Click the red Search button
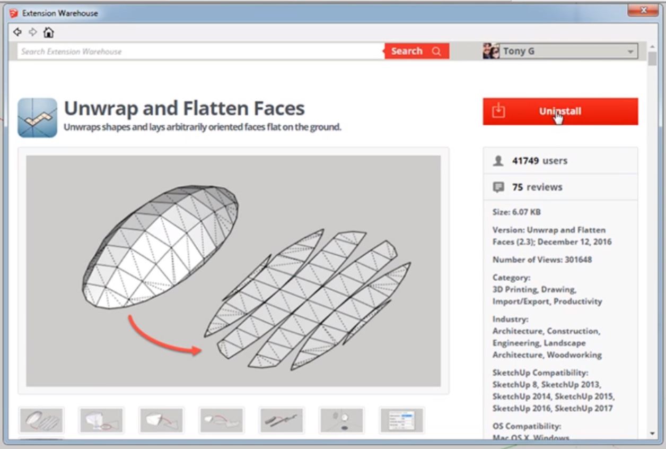Screen dimensions: 666x449 pos(417,51)
